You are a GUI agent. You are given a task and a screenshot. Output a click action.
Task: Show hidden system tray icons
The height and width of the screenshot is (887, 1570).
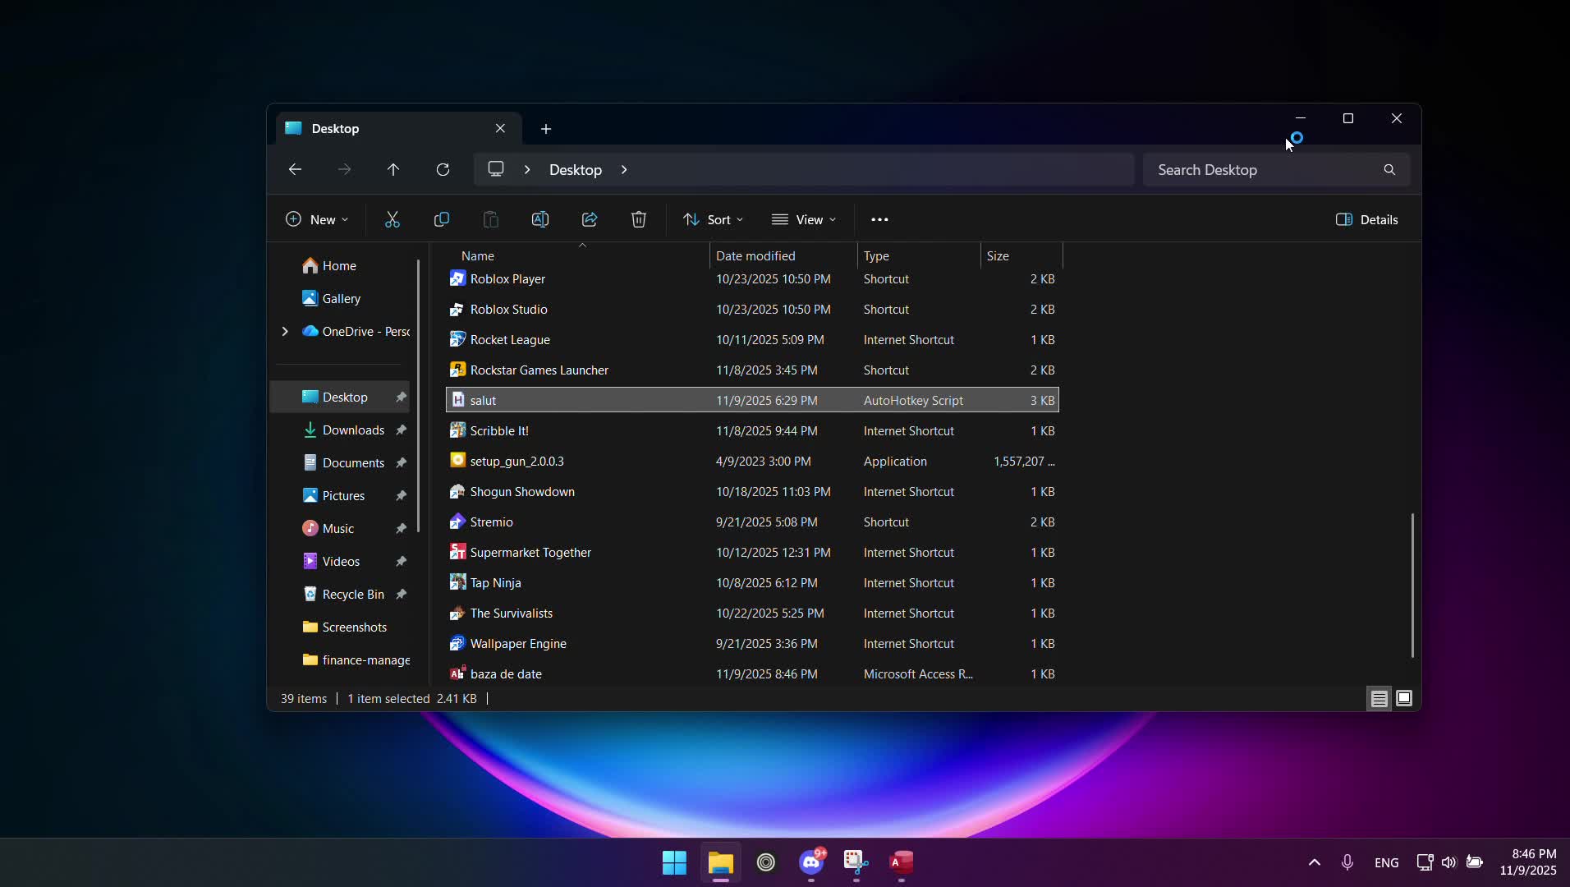1315,862
